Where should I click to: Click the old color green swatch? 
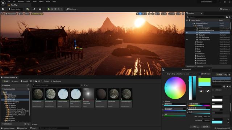204,80
